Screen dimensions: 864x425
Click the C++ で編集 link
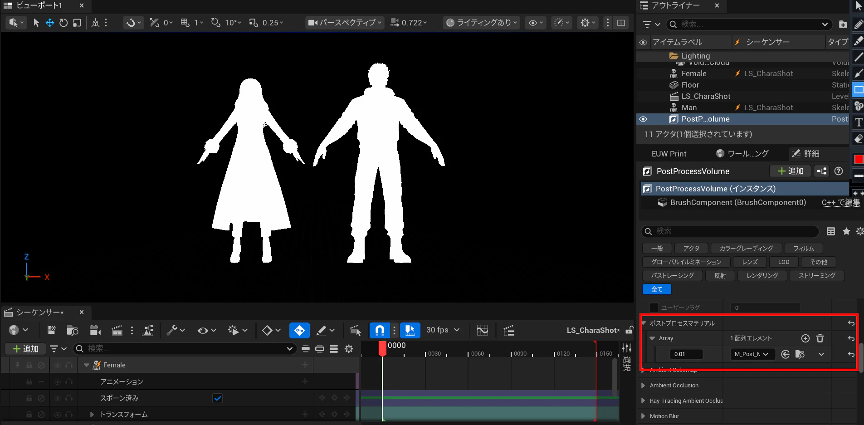pos(841,202)
